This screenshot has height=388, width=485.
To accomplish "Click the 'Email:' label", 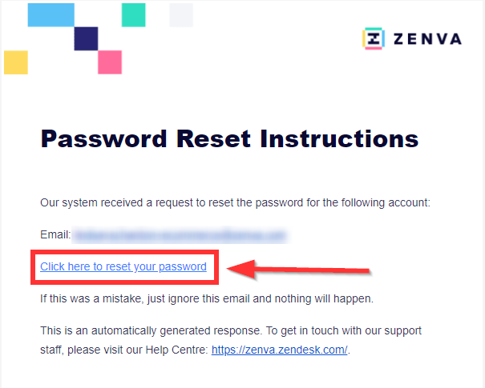I will pos(55,234).
